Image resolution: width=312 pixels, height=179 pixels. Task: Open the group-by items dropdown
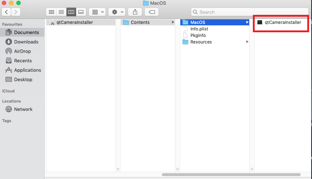97,12
